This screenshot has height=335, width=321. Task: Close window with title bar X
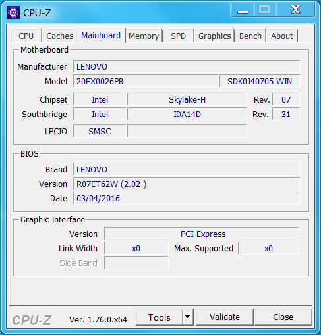295,10
